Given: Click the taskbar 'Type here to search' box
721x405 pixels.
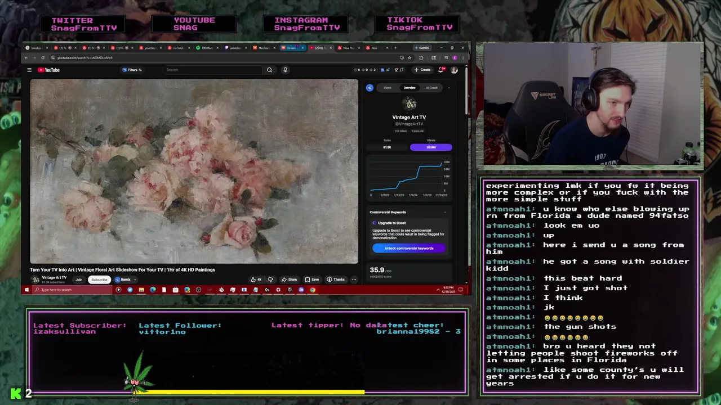Looking at the screenshot, I should pyautogui.click(x=72, y=290).
